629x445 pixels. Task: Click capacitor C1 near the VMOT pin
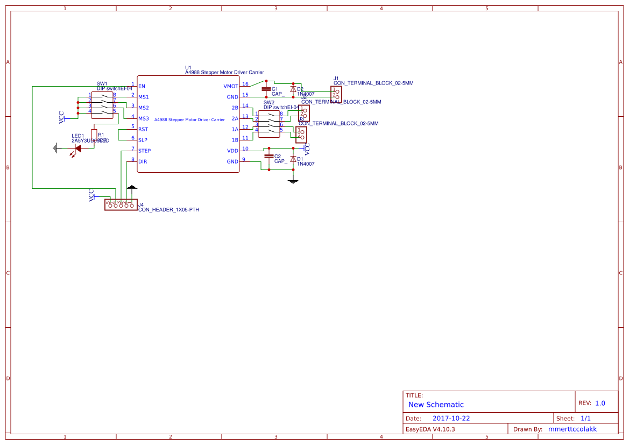coord(266,89)
